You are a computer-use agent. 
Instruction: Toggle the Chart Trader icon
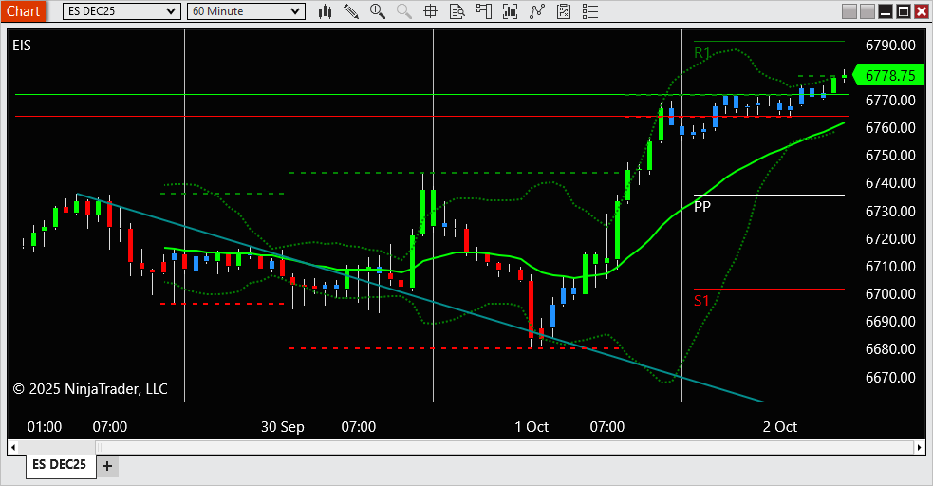[x=484, y=11]
